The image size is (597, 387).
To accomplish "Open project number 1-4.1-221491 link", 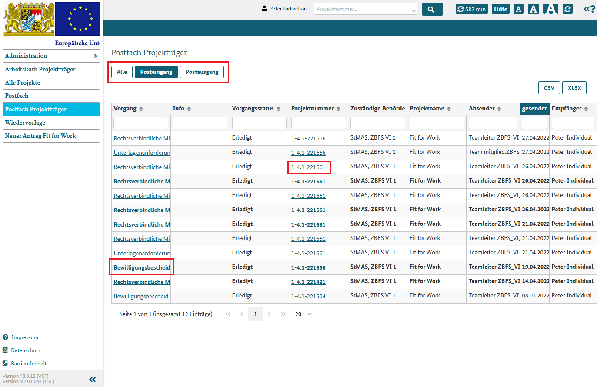I will pos(308,282).
